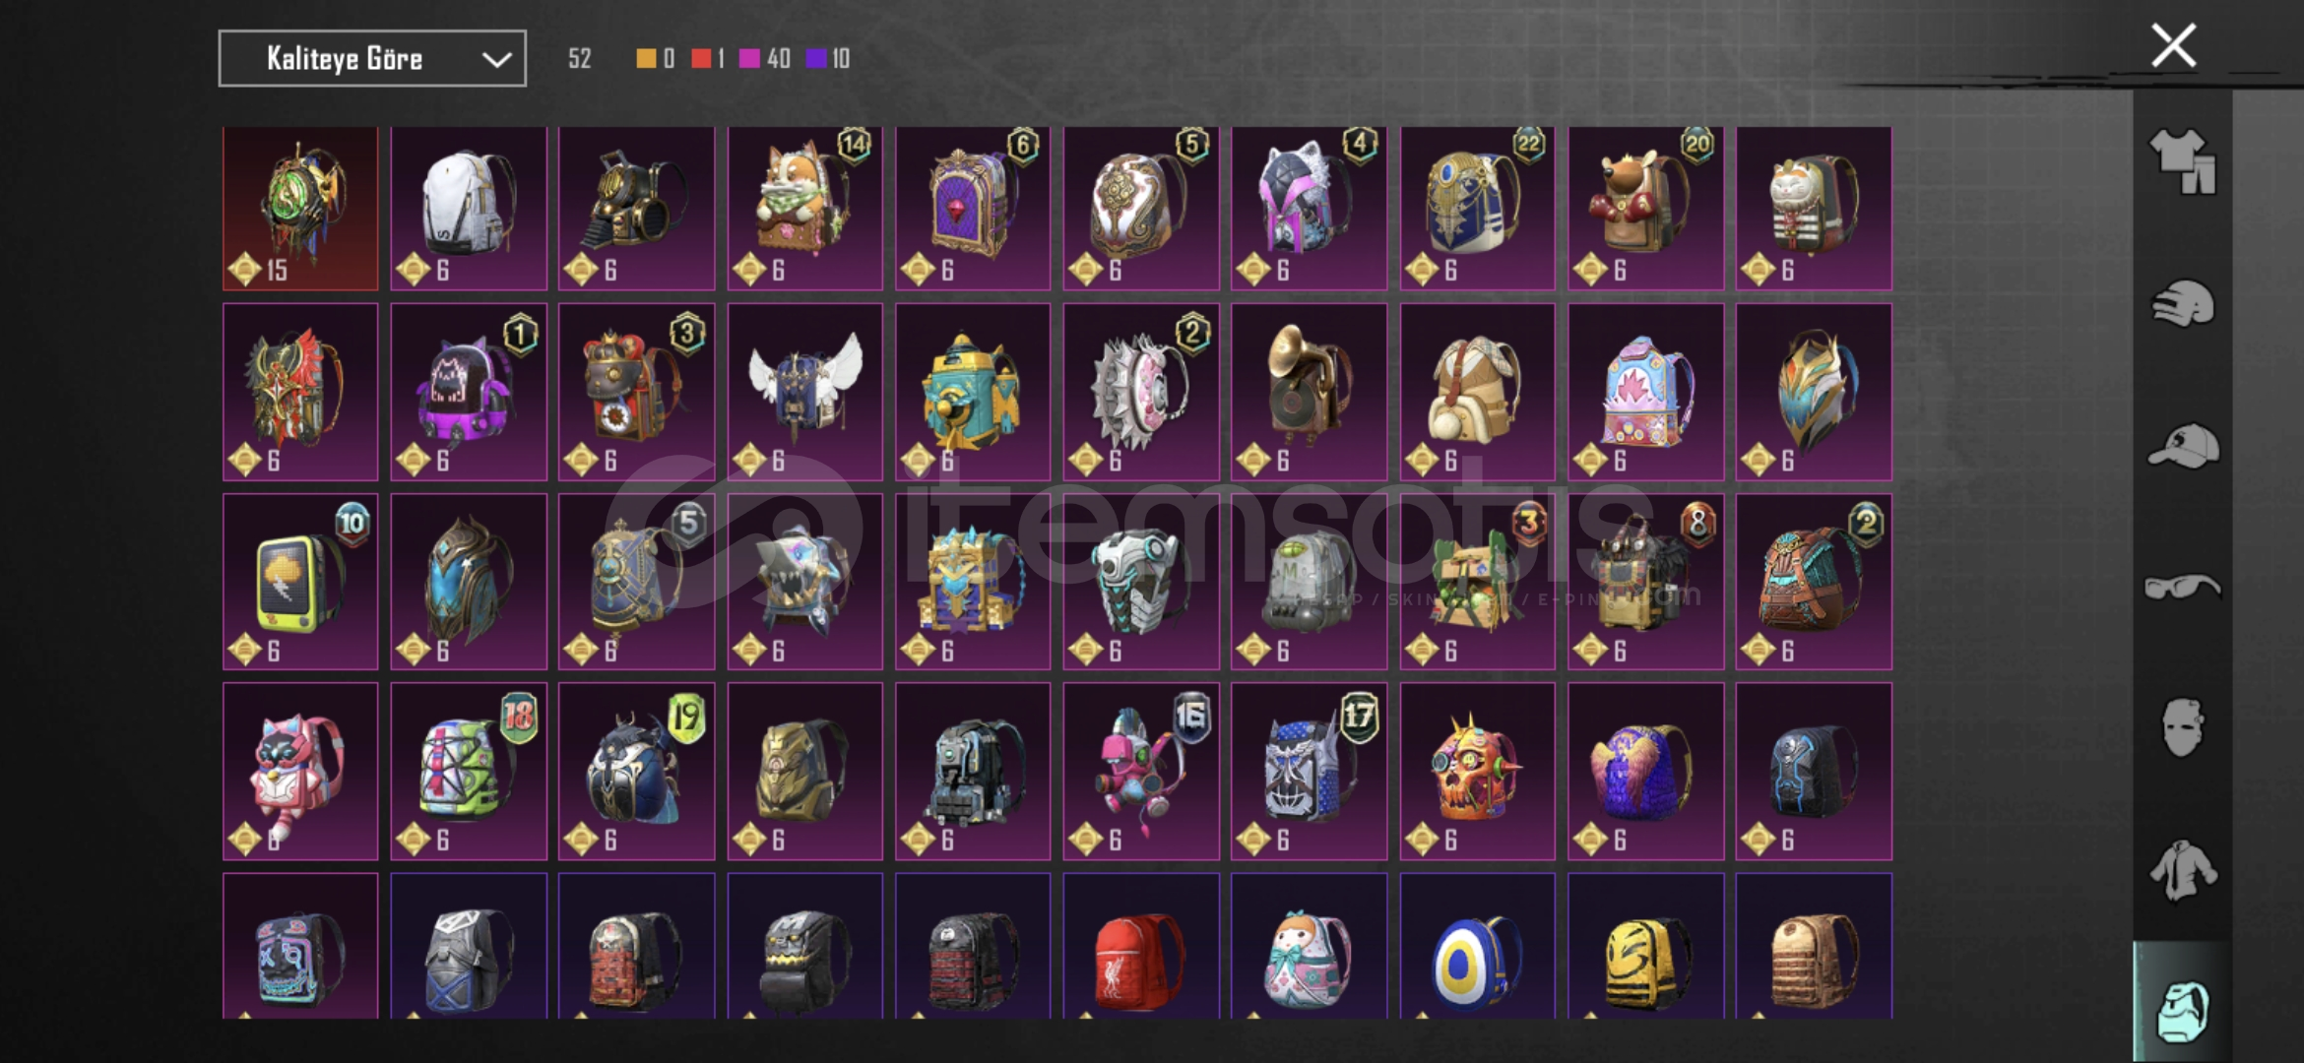Click the dropdown chevron arrow
This screenshot has width=2304, height=1063.
click(496, 60)
